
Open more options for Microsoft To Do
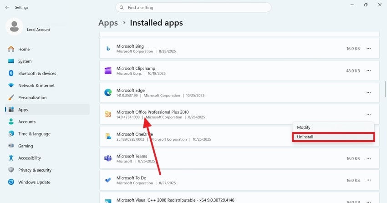pos(368,180)
